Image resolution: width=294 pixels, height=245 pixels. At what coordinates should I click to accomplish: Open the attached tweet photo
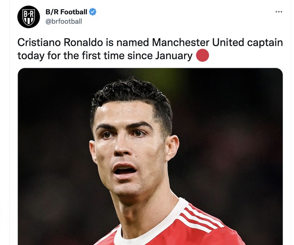[150, 156]
